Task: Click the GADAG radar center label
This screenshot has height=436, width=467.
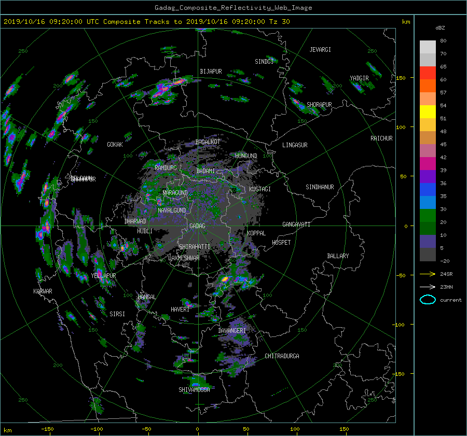Action: 197,226
